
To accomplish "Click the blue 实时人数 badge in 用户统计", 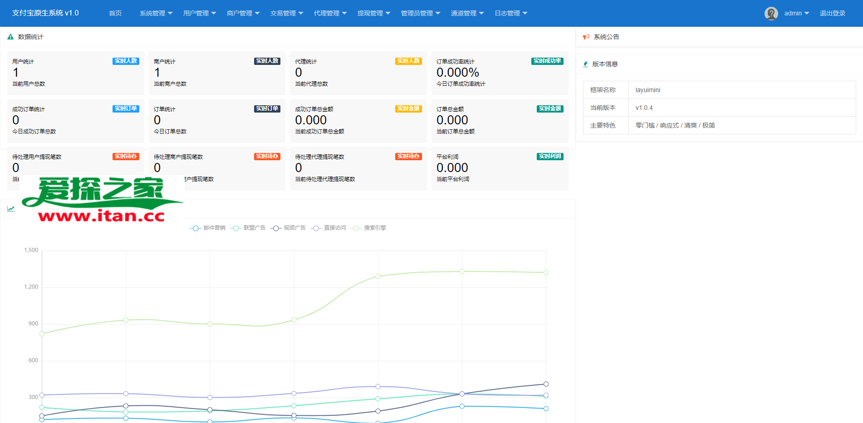I will tap(126, 61).
